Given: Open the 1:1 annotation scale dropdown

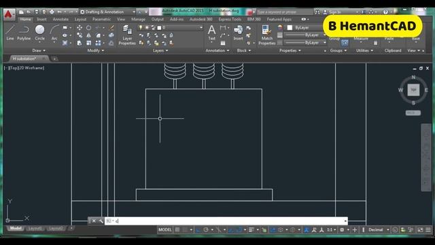Looking at the screenshot, I should [x=331, y=230].
